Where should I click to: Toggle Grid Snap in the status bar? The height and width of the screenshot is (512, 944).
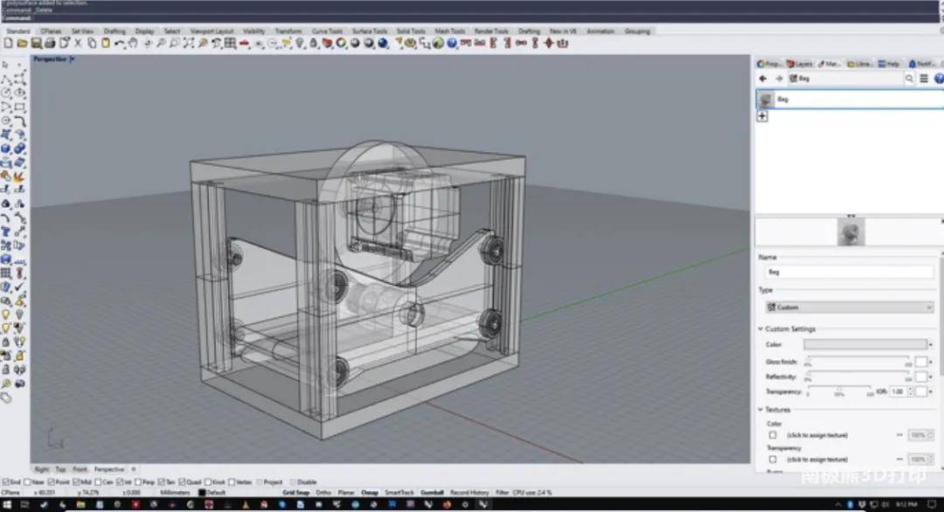(295, 493)
